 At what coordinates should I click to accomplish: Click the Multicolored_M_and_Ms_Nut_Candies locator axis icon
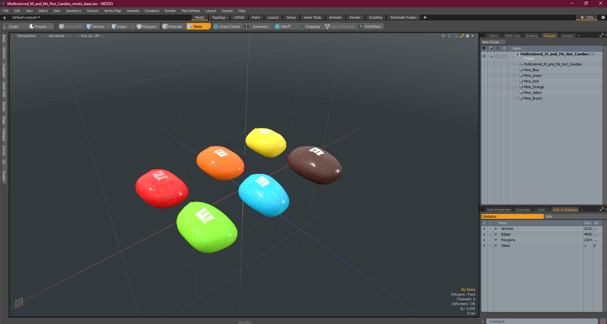pyautogui.click(x=521, y=64)
